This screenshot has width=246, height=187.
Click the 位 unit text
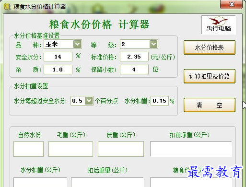tap(156, 70)
